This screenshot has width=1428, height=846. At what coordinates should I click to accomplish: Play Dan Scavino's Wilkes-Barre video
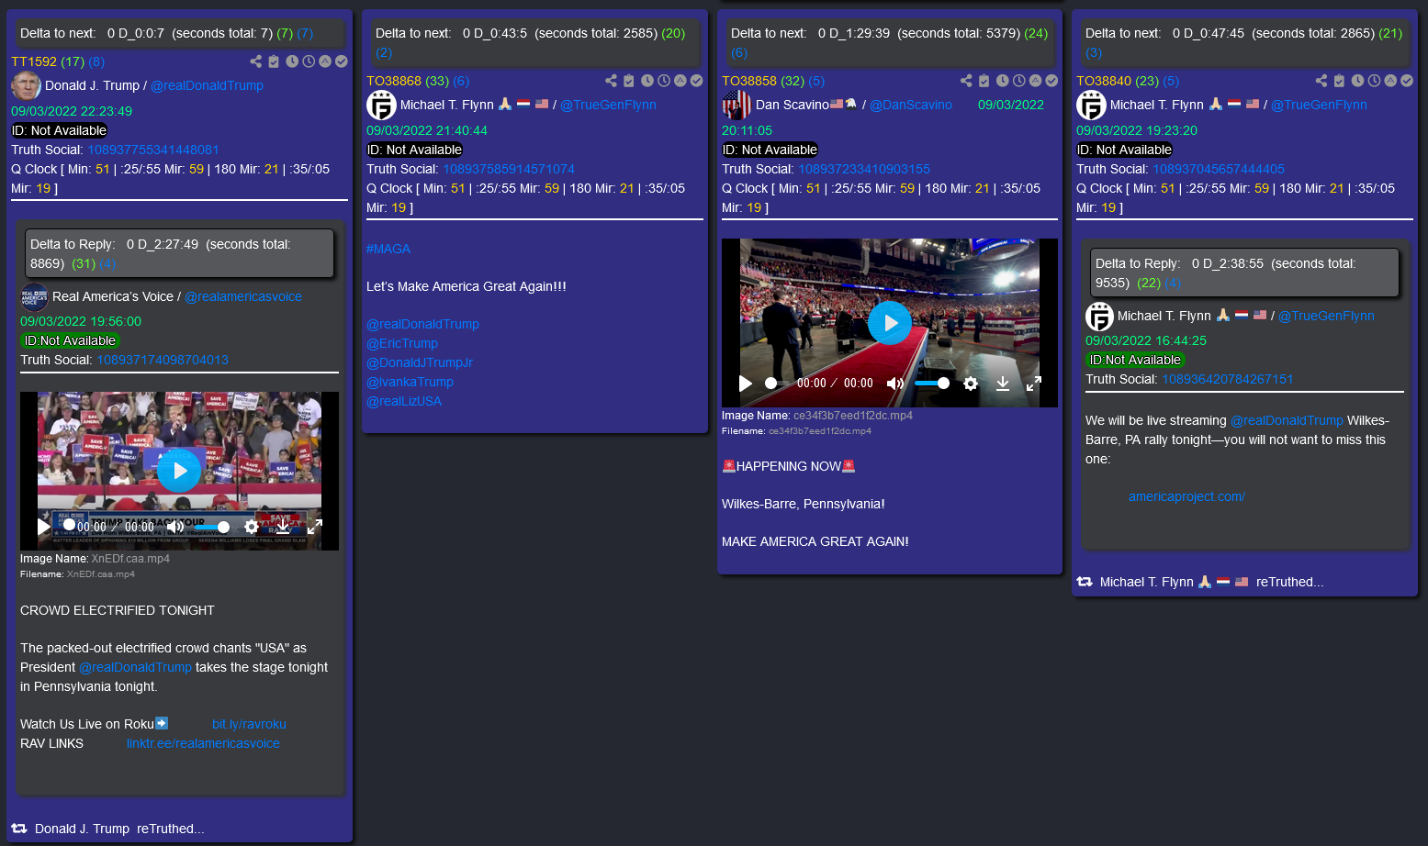[890, 323]
